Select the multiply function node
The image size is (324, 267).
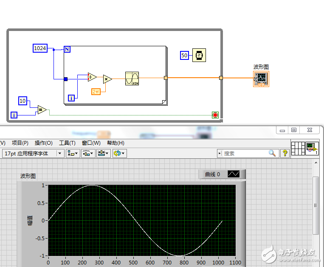tap(107, 79)
